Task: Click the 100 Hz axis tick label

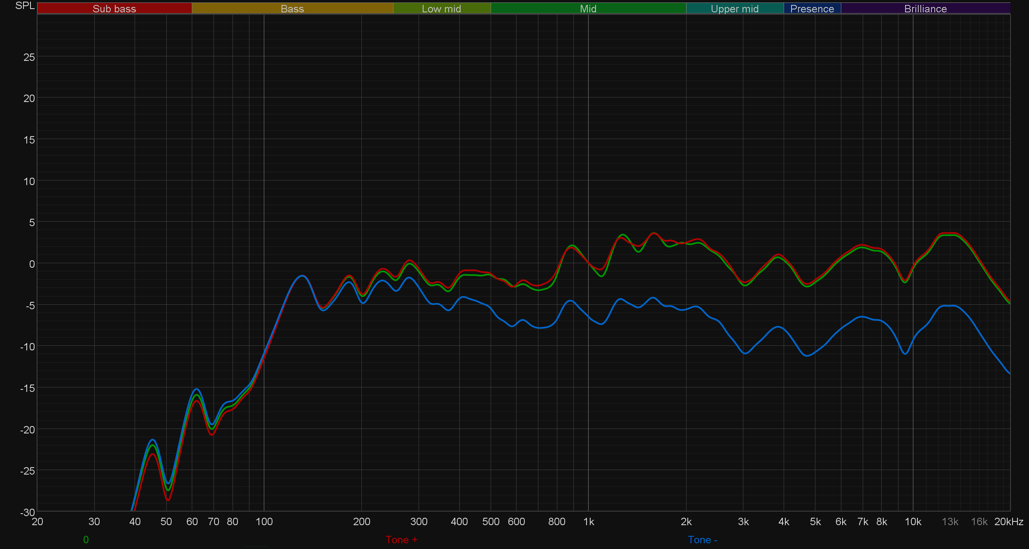Action: [264, 521]
